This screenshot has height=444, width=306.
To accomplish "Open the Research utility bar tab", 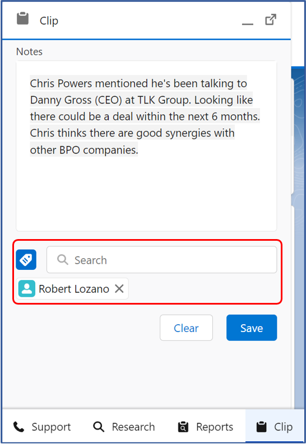I will [x=124, y=427].
